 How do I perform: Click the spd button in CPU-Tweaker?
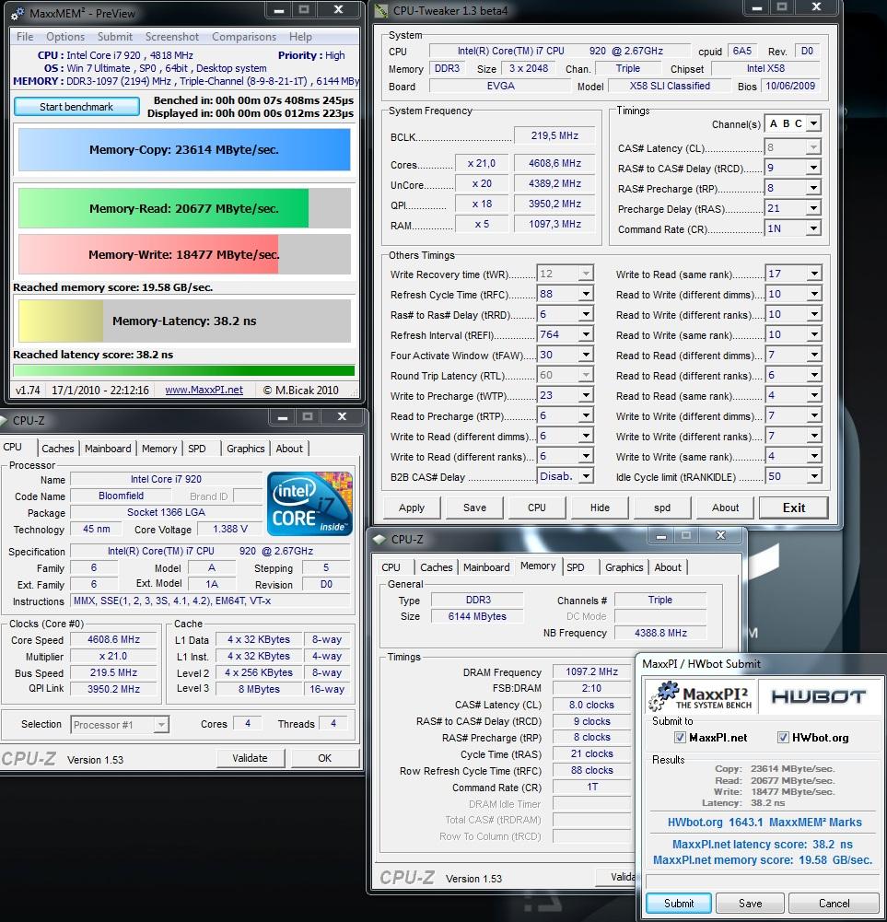661,508
